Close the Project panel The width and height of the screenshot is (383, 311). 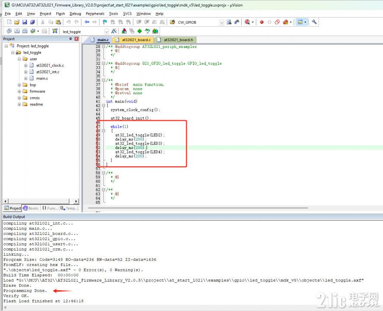[x=77, y=39]
